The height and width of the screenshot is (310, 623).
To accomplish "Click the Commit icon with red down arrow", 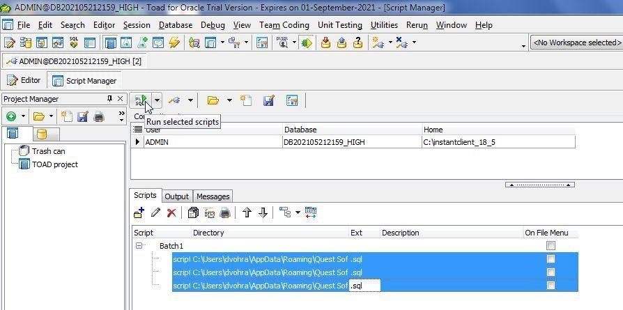I will click(x=326, y=42).
